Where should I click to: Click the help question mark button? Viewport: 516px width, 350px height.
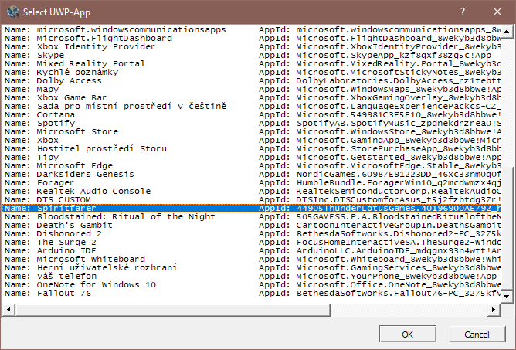(x=463, y=12)
